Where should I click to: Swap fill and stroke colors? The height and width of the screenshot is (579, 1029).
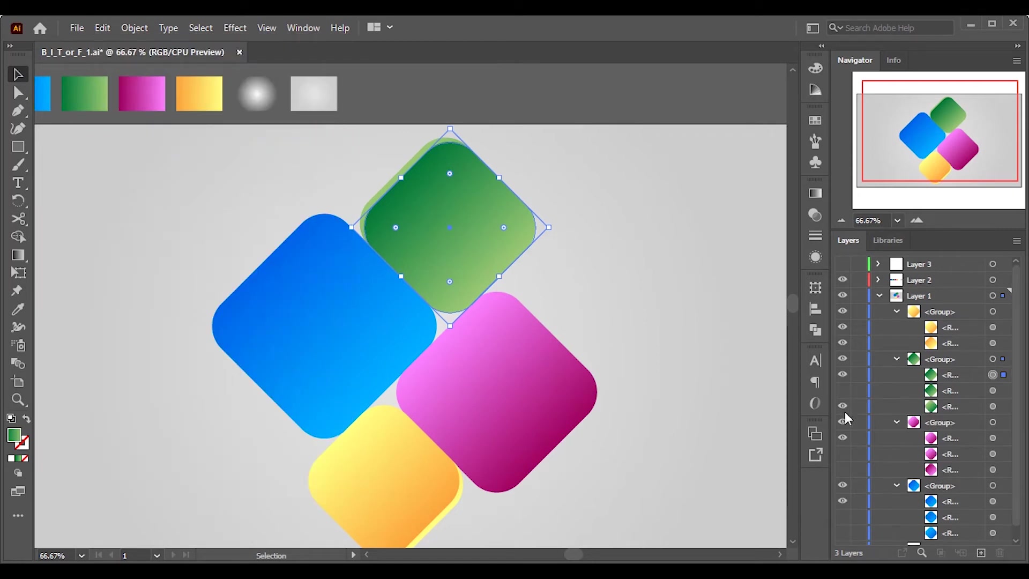tap(26, 419)
